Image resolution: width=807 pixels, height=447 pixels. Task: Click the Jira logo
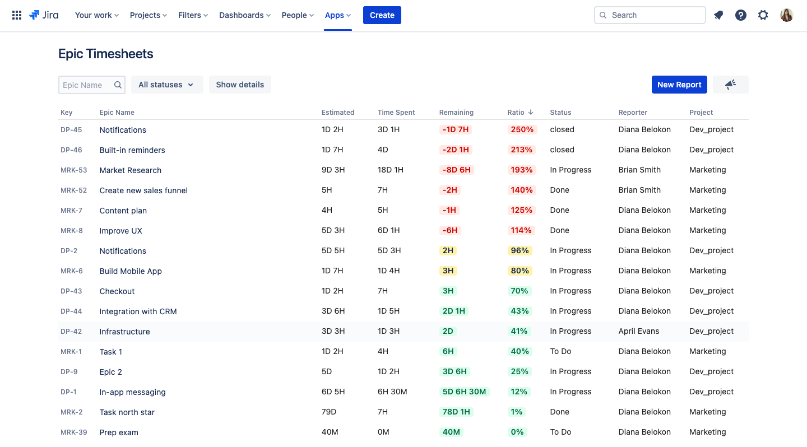tap(44, 15)
